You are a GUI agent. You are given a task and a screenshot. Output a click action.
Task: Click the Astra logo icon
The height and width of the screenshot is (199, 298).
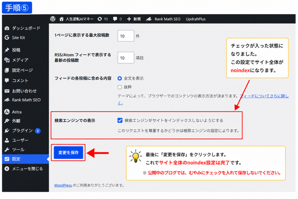tap(7, 112)
